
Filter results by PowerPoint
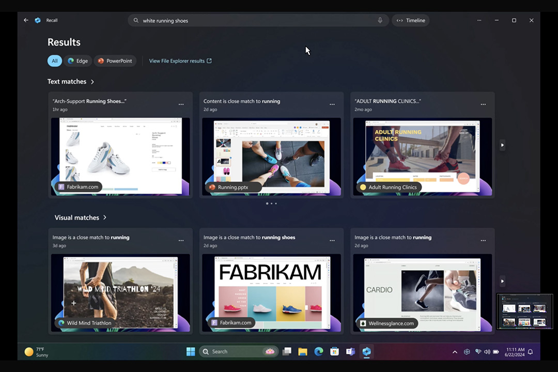(115, 60)
